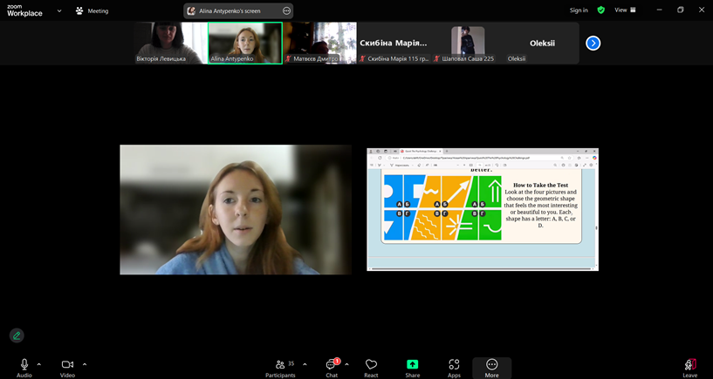
Task: Toggle the Audio microphone
Action: (x=24, y=368)
